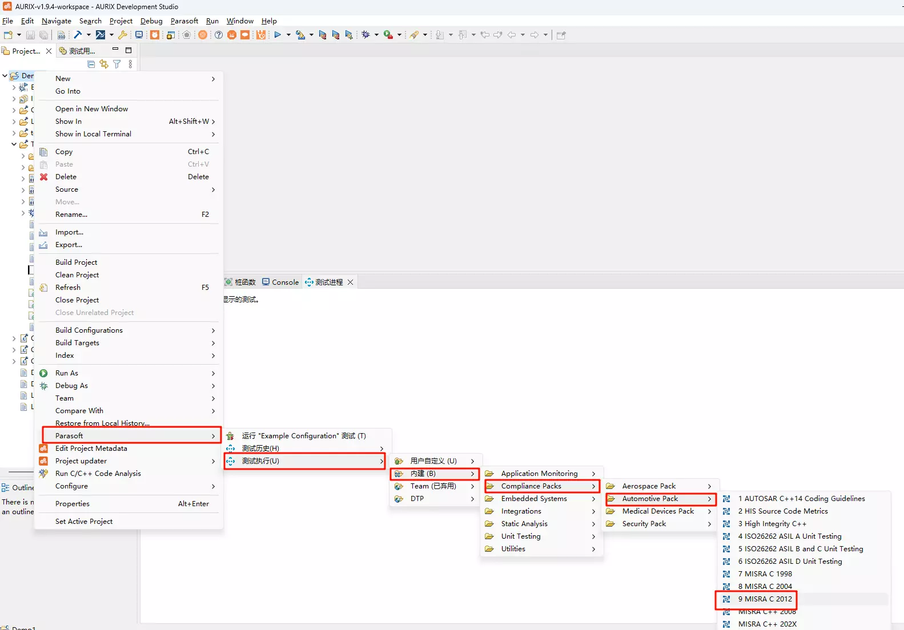
Task: Select Clean Project in context menu
Action: tap(77, 275)
